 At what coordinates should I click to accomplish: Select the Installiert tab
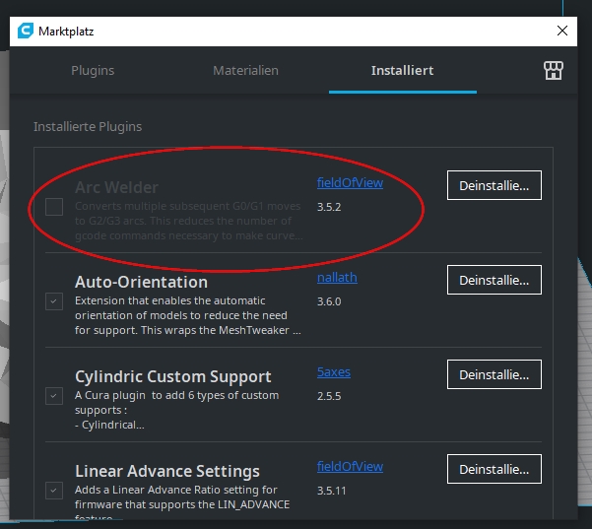[402, 71]
